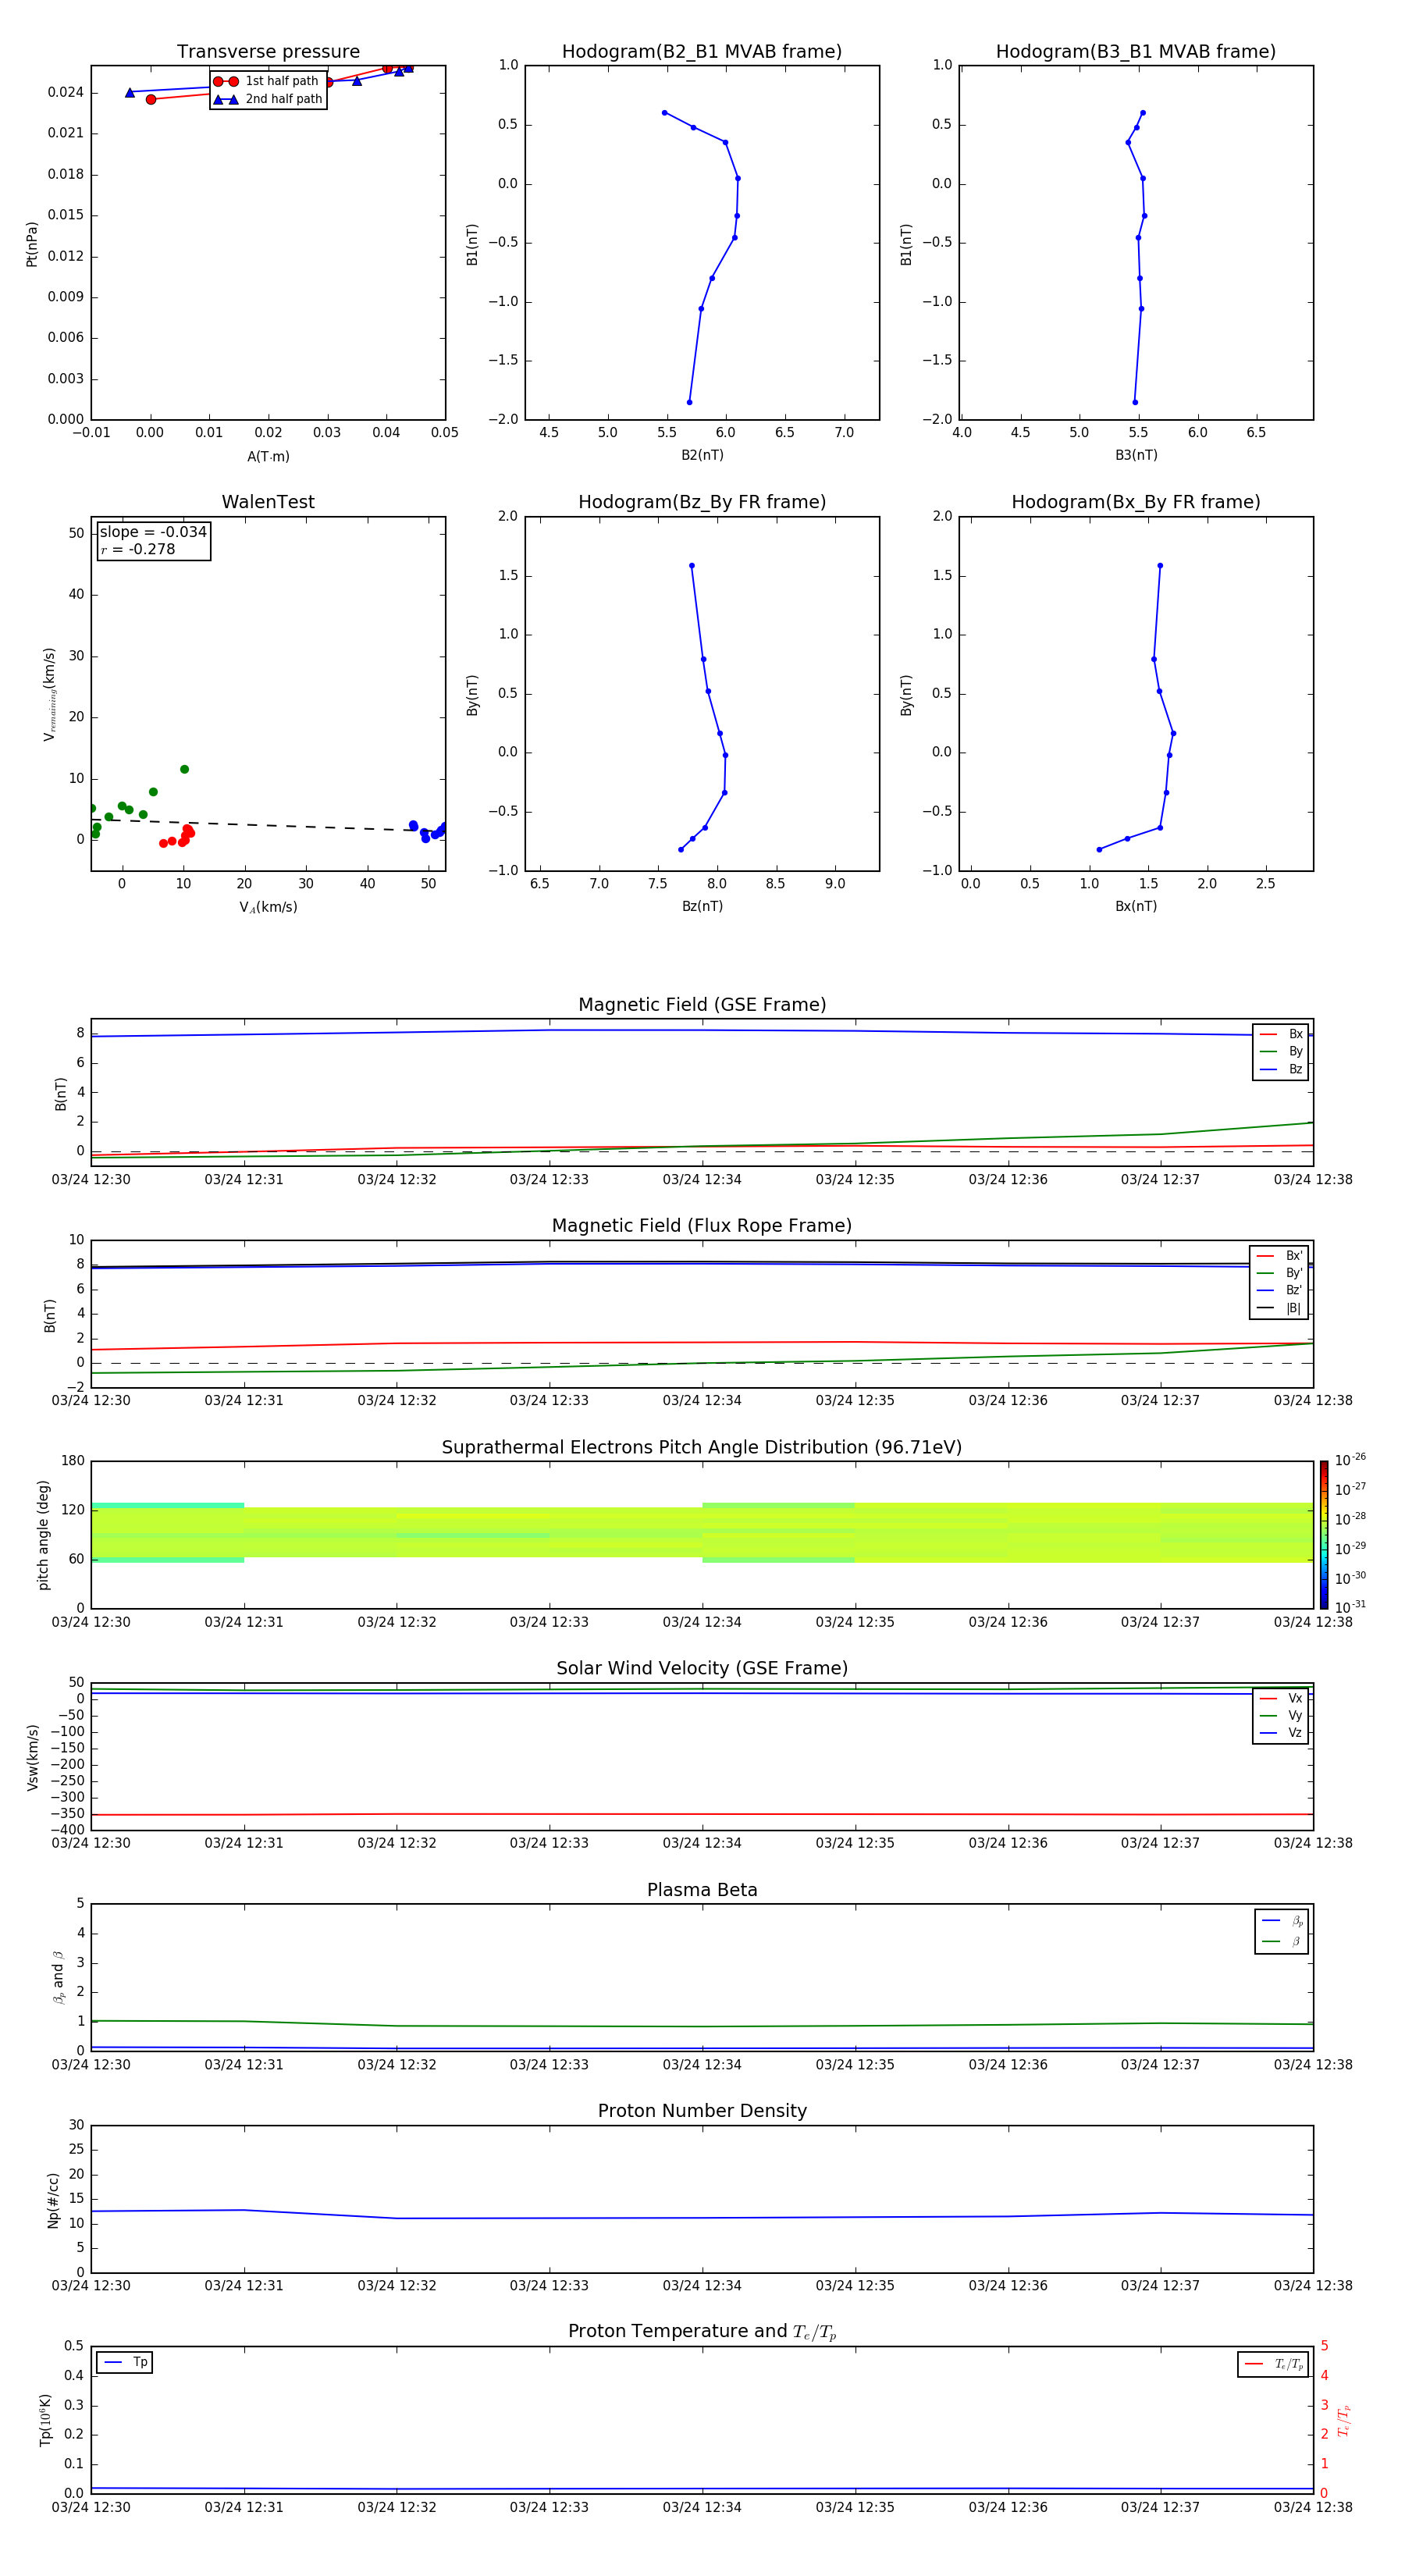Select the blue "Bz" entry in GSE legend
The image size is (1405, 2576).
[x=1281, y=1070]
